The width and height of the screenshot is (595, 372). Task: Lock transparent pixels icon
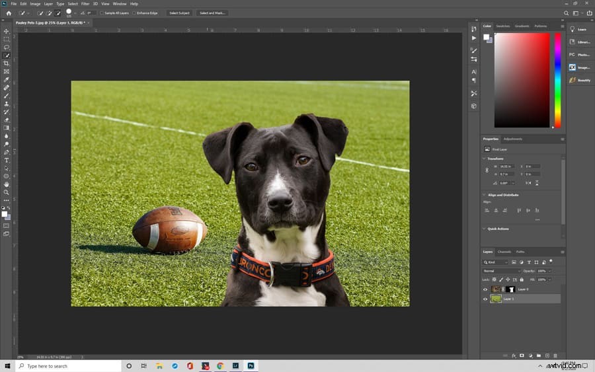click(x=494, y=279)
